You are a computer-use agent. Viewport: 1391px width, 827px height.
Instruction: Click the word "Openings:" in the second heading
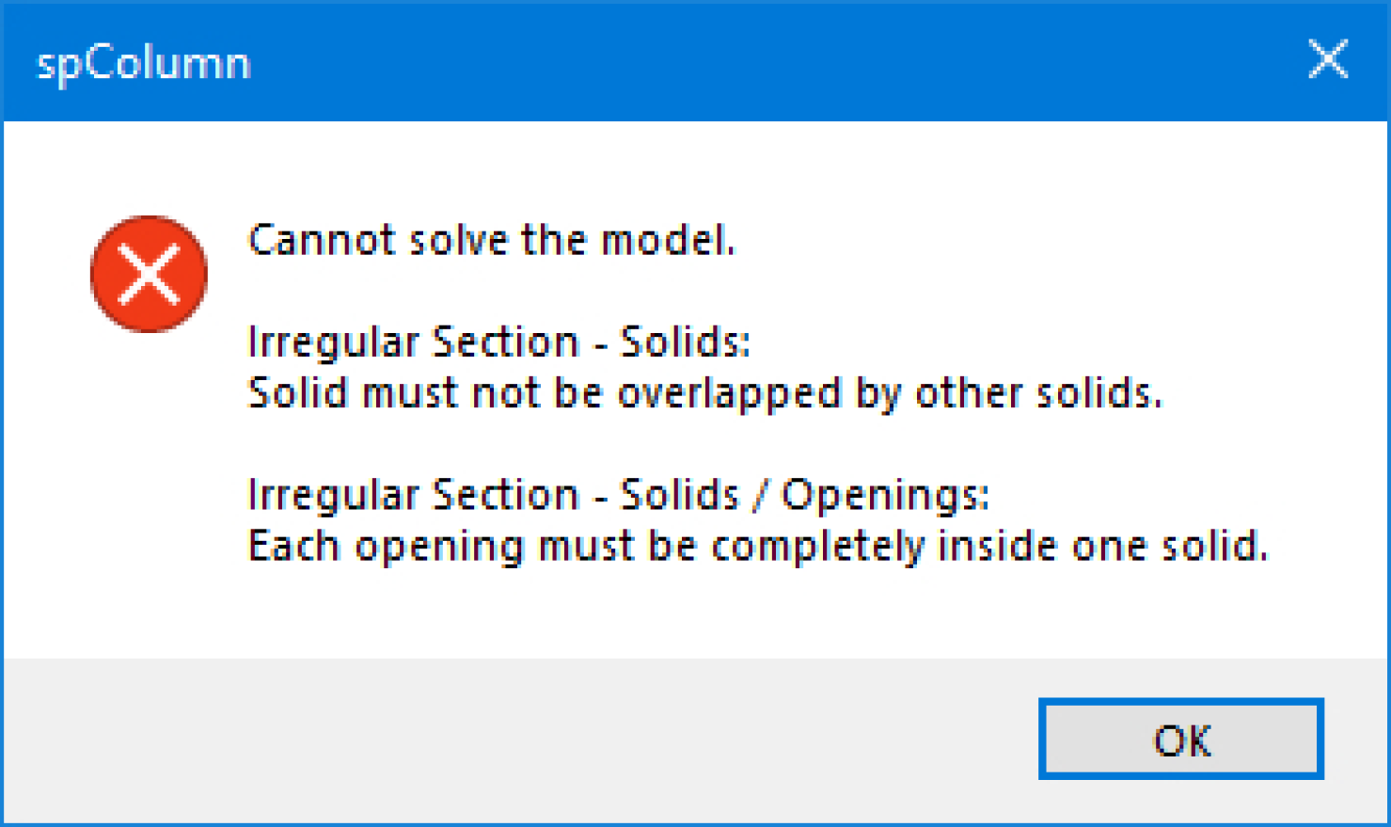click(x=885, y=495)
